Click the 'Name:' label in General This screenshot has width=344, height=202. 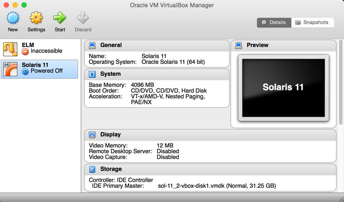(97, 56)
